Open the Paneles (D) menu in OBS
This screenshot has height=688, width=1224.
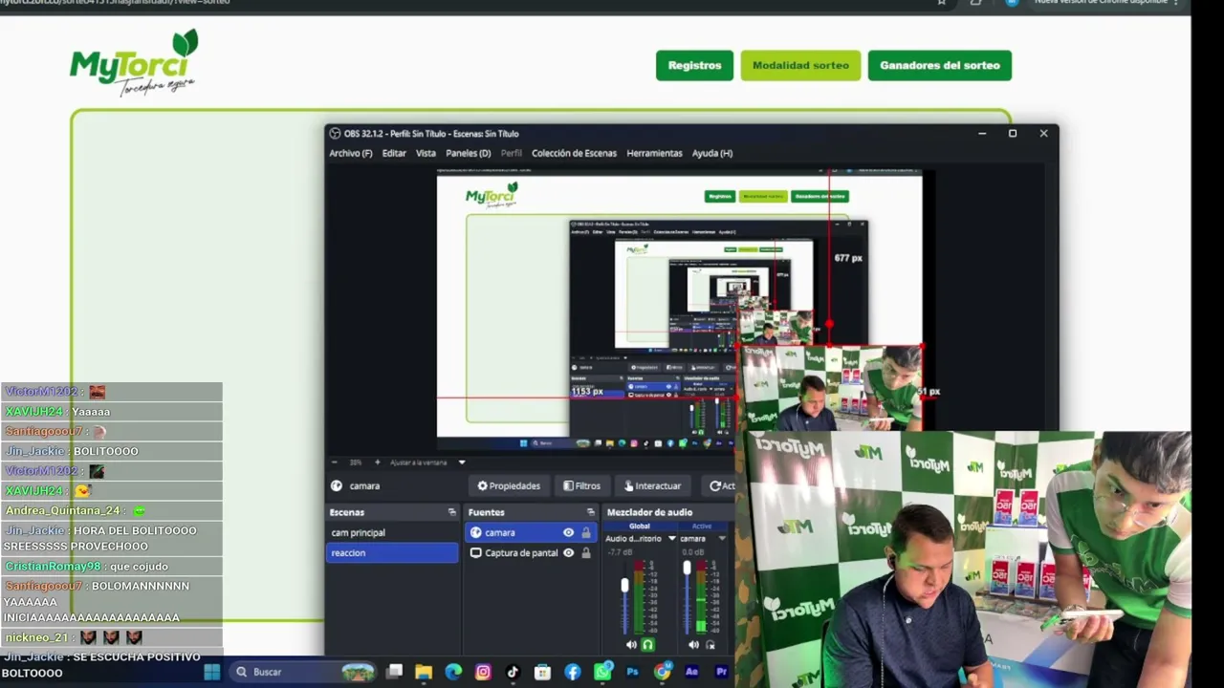[x=468, y=153]
